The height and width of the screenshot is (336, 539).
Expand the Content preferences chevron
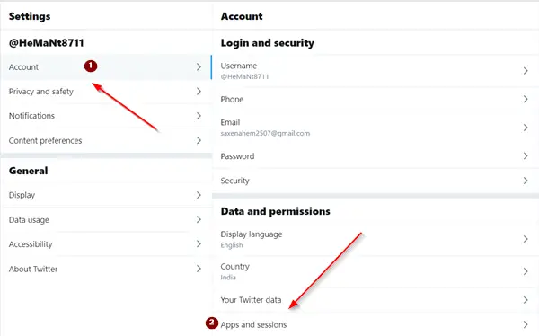[x=199, y=140]
